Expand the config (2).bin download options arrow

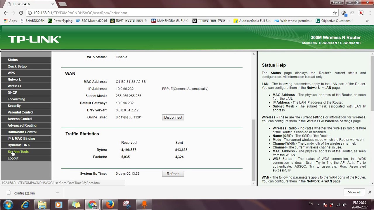[57, 192]
